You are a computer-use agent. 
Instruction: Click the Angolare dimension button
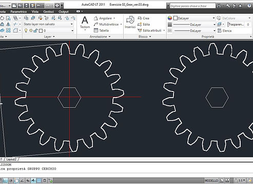pos(103,18)
